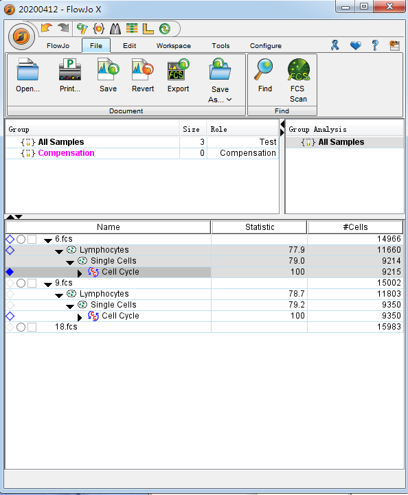
Task: Click the #Cells column header
Action: (x=355, y=227)
